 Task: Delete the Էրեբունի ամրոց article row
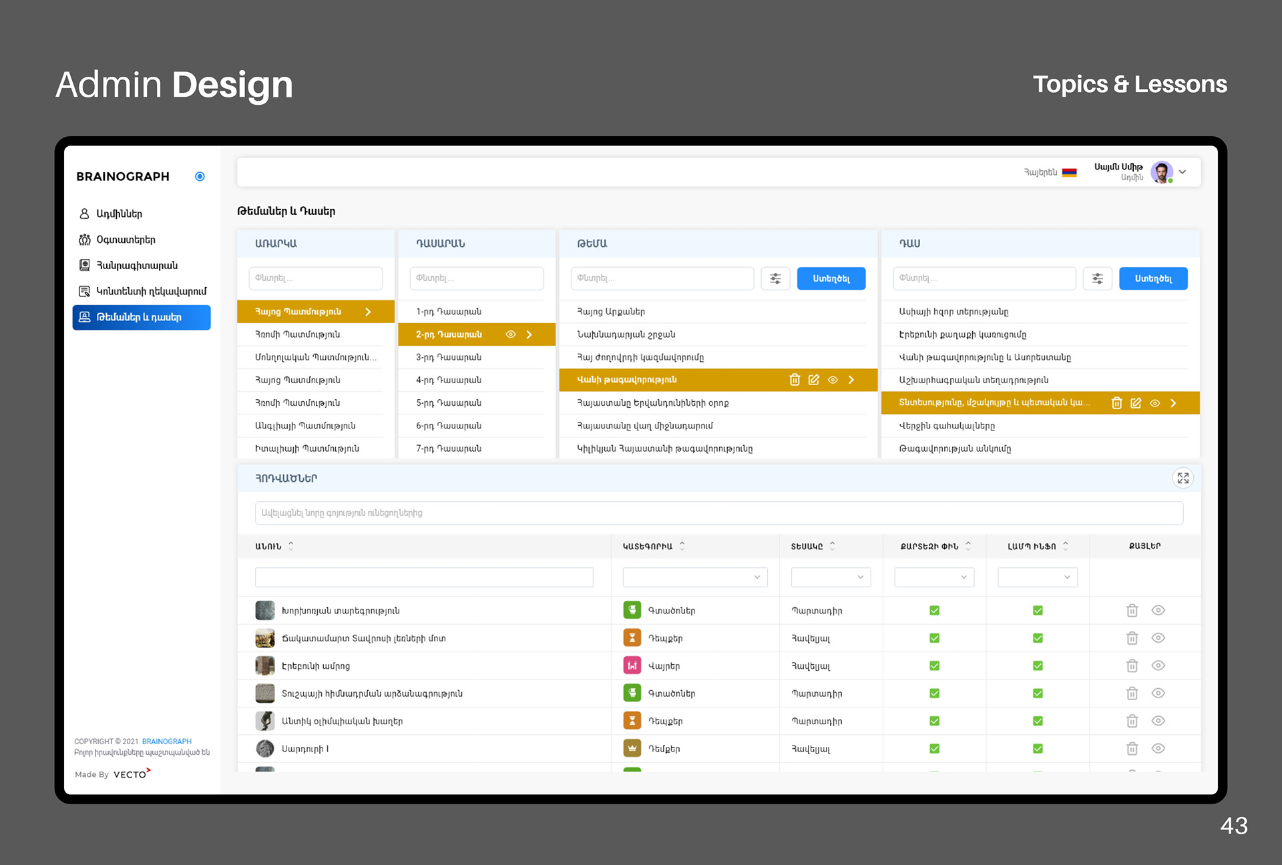1132,666
